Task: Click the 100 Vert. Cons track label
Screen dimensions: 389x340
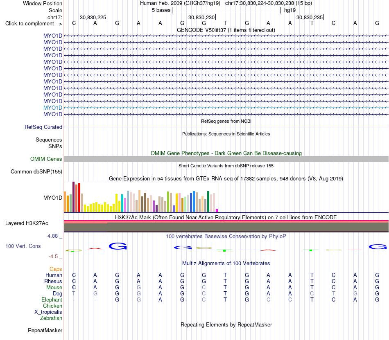Action: [23, 246]
